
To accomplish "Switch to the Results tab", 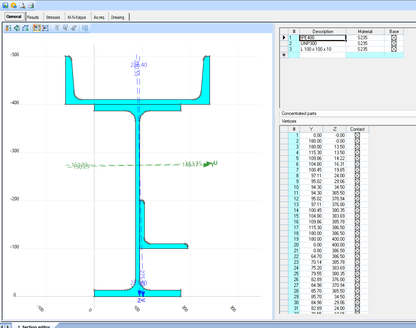I will (x=33, y=17).
